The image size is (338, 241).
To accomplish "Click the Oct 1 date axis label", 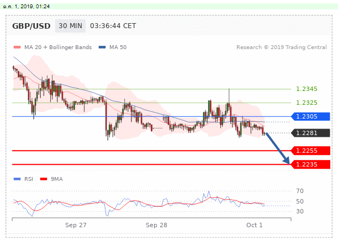I will coord(255,225).
